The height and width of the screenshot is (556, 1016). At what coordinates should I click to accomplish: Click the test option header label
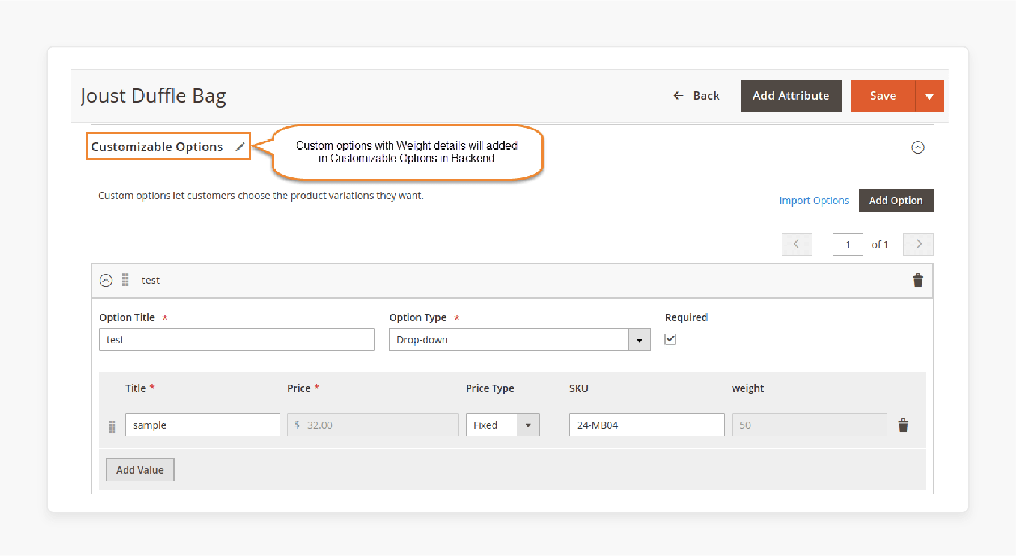click(150, 281)
